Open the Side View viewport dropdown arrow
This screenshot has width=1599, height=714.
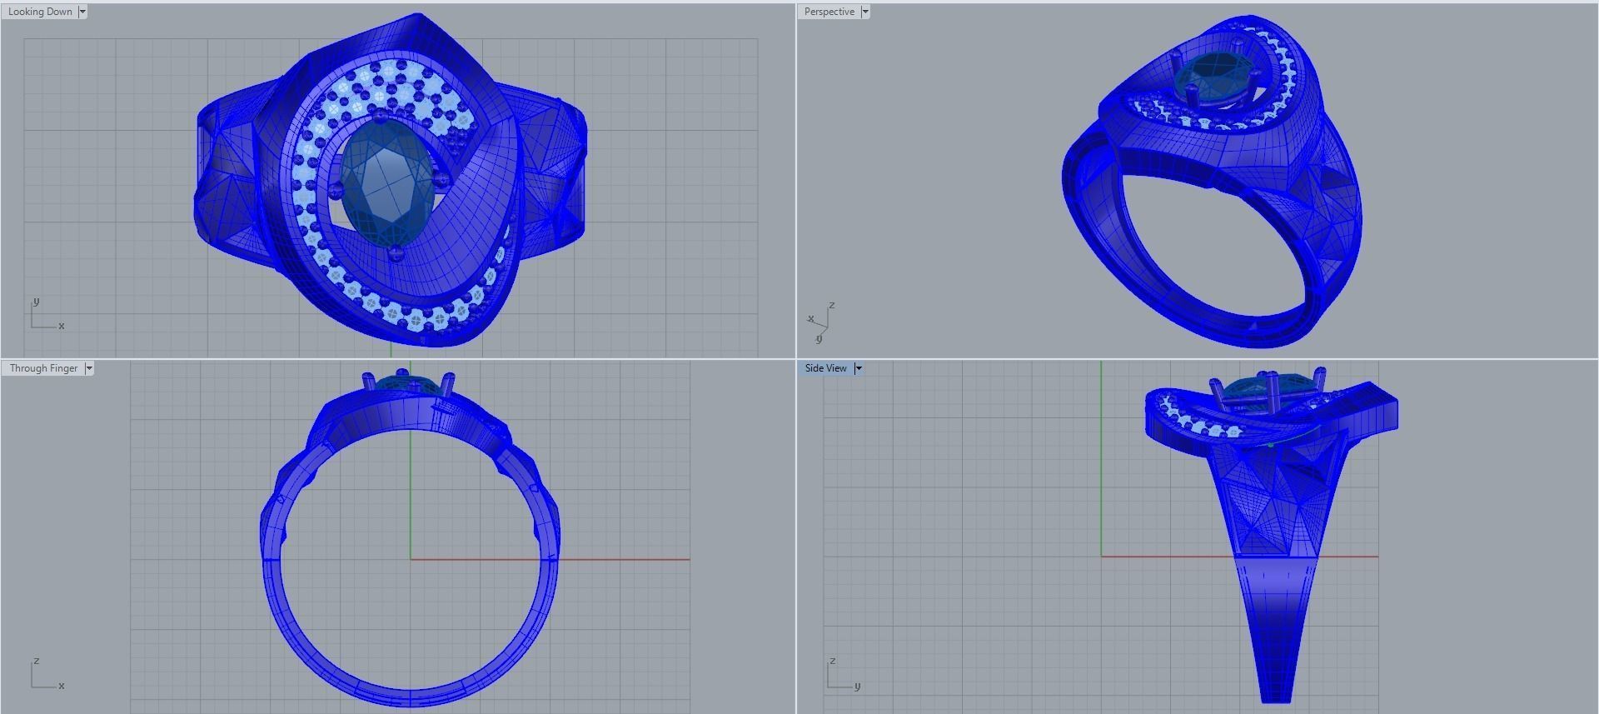click(x=859, y=368)
